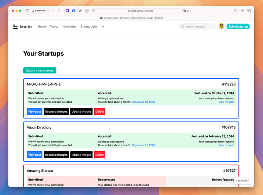This screenshot has height=195, width=263.
Task: Select the BetaList browser tab
Action: tap(131, 18)
